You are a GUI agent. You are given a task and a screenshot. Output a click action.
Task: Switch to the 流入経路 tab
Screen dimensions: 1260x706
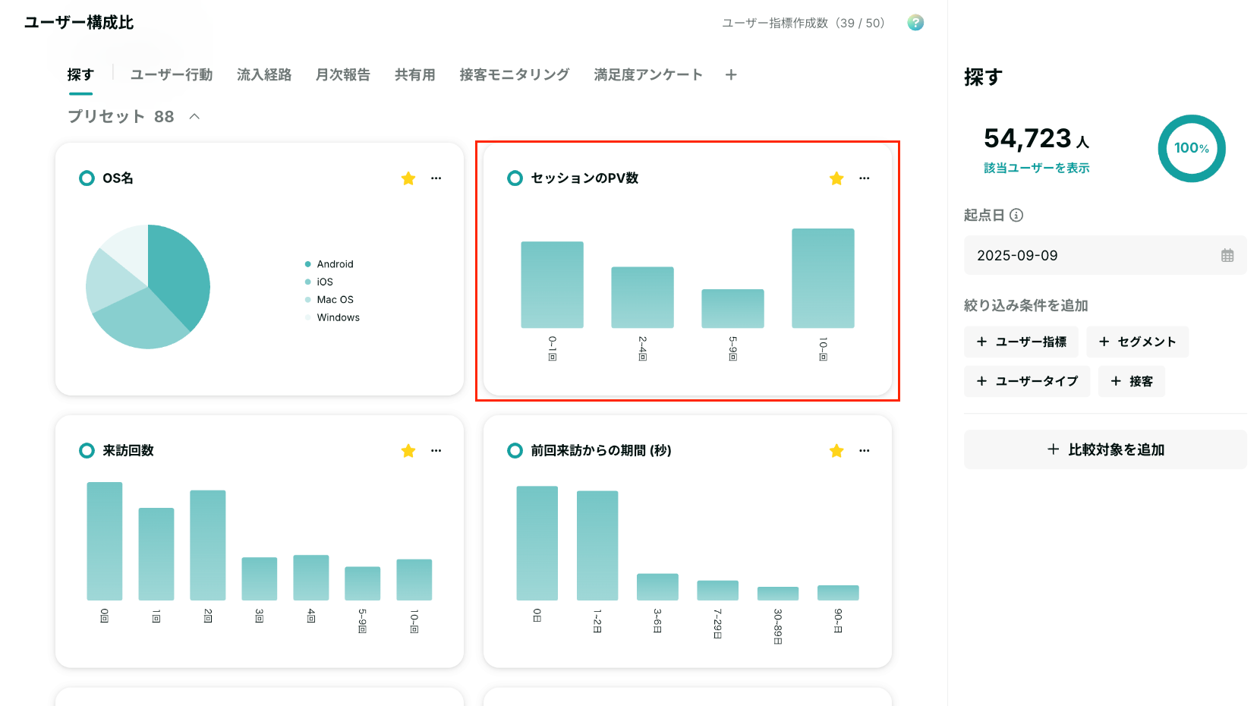pos(264,74)
